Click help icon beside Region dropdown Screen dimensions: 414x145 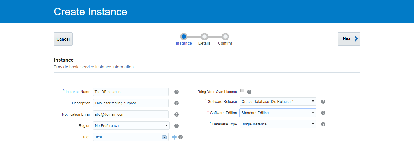pos(177,126)
